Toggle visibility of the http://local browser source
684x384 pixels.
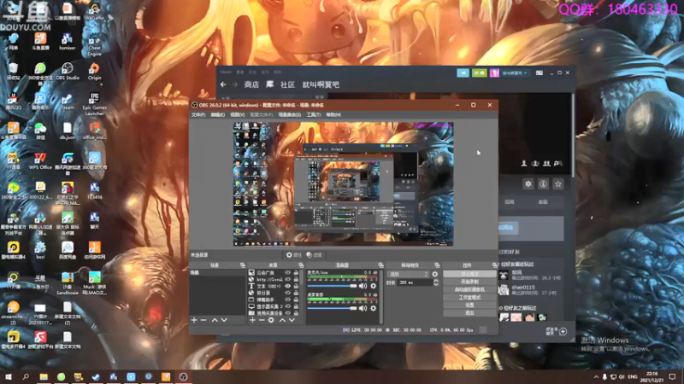(x=287, y=280)
